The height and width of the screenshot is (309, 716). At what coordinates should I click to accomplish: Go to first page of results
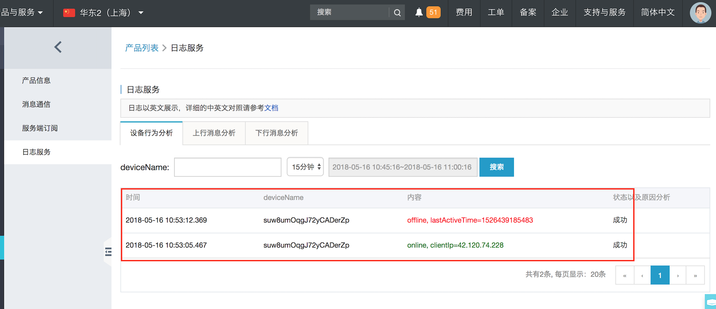pyautogui.click(x=625, y=275)
